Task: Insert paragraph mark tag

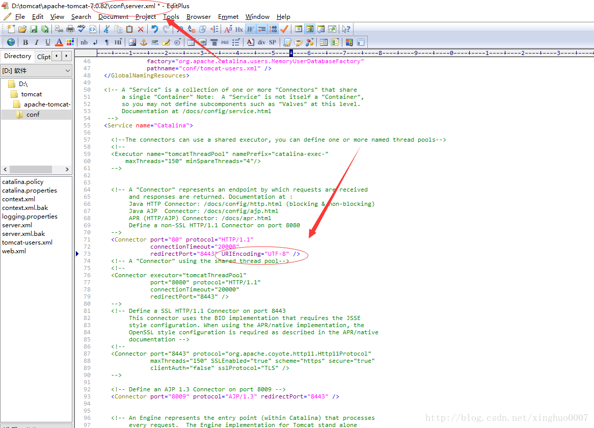Action: [106, 42]
